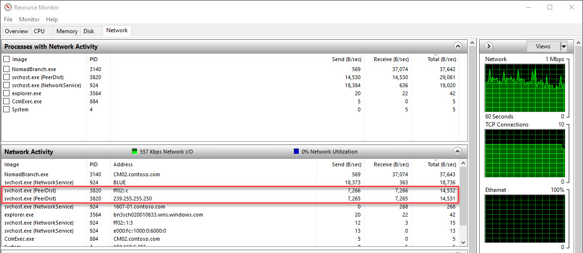Click the Resource Monitor app icon in title bar
This screenshot has width=583, height=253.
pos(8,7)
